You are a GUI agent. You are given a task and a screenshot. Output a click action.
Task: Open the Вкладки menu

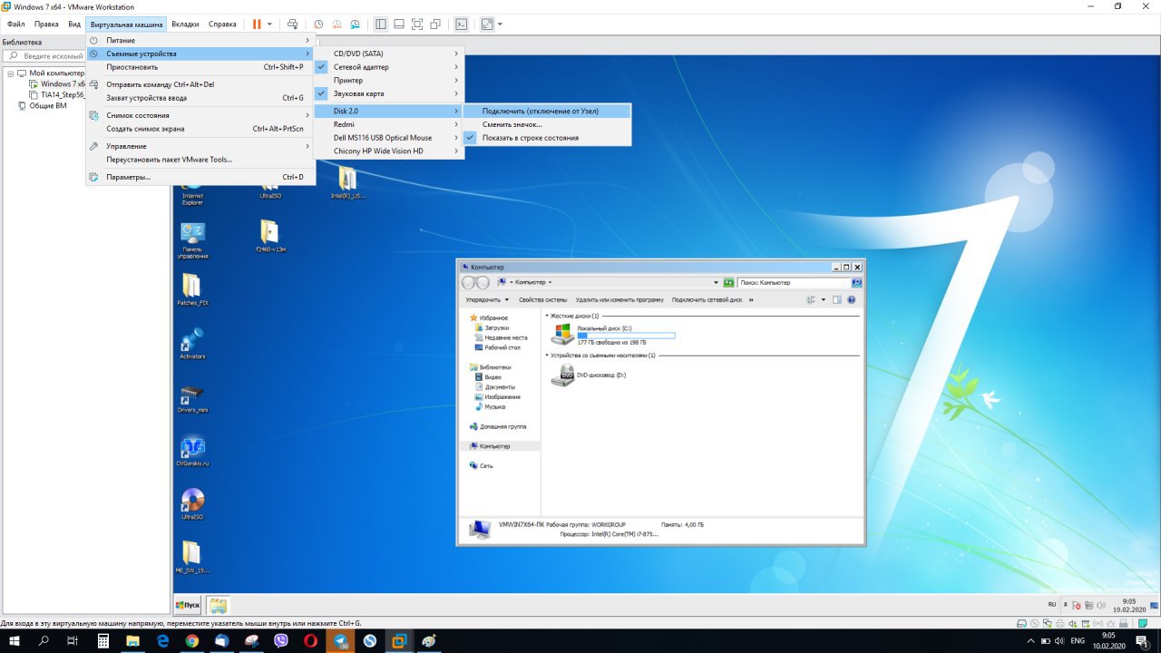point(185,24)
